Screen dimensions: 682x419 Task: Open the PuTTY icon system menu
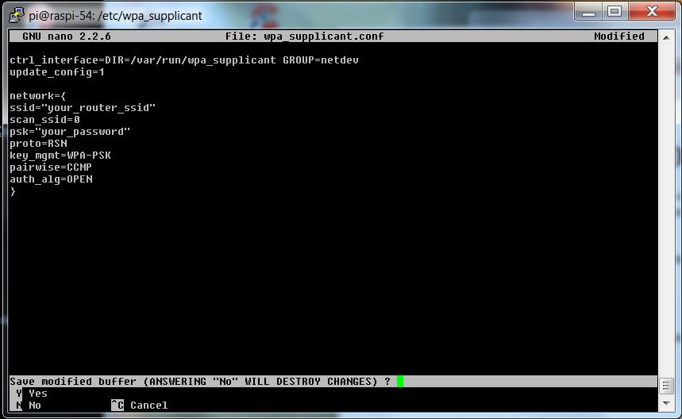point(17,15)
